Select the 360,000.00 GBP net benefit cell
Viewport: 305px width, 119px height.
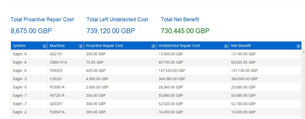[244, 79]
